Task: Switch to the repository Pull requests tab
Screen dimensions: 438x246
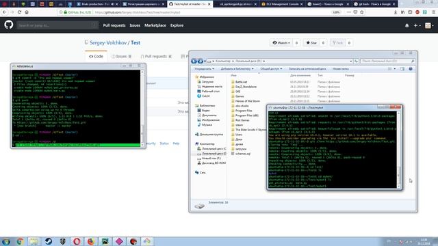Action: click(x=156, y=56)
